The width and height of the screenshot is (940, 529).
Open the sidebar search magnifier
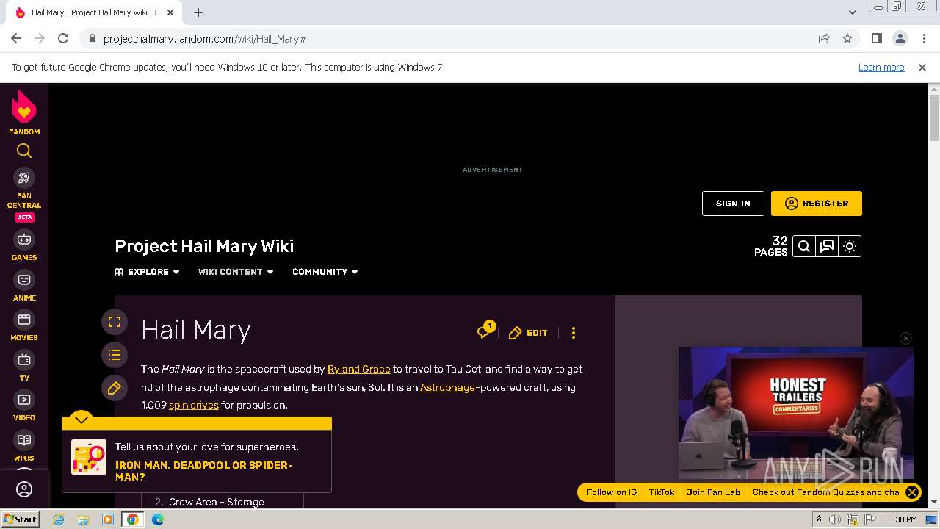click(24, 151)
